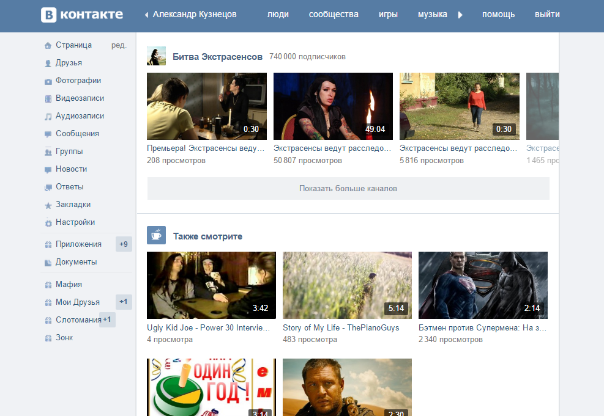The width and height of the screenshot is (604, 416).
Task: Click the Также смотрите heading
Action: [207, 236]
